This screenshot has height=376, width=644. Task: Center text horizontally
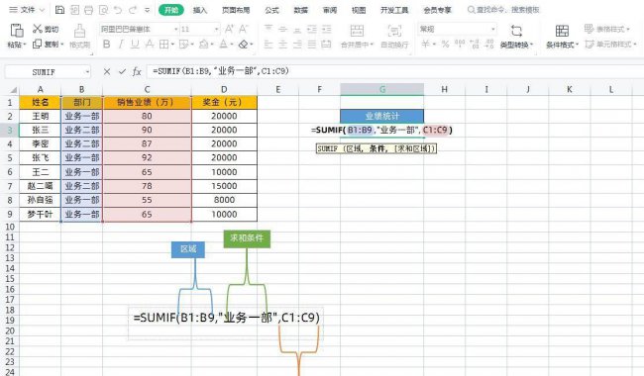coord(283,44)
